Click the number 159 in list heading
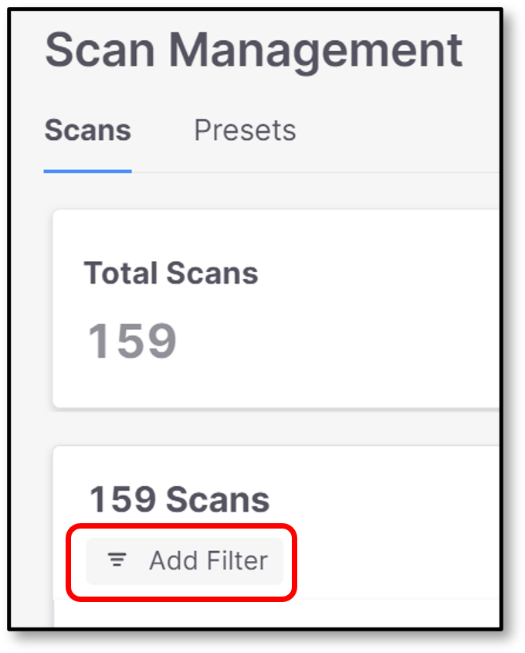525x653 pixels. click(121, 499)
